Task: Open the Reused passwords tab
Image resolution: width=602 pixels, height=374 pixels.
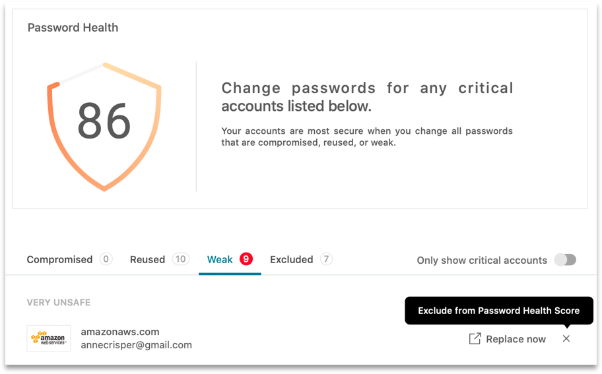Action: (147, 260)
